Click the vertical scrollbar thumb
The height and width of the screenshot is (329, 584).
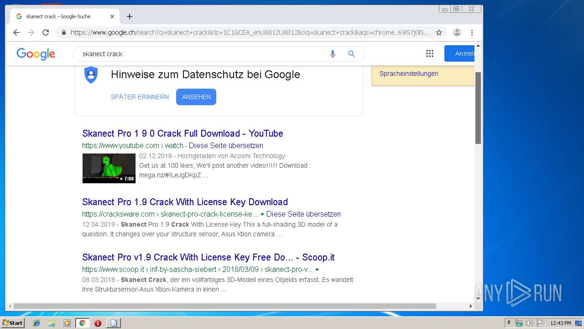478,107
